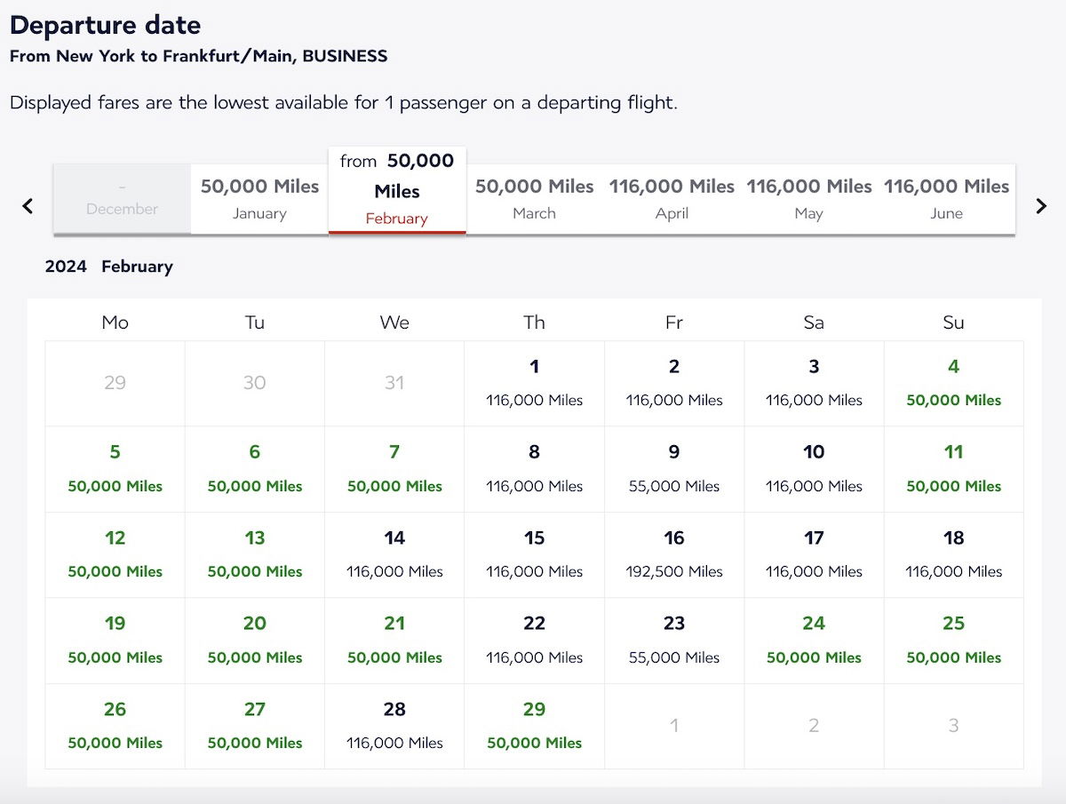Select February 29 leap day fare
1066x804 pixels.
click(x=534, y=725)
